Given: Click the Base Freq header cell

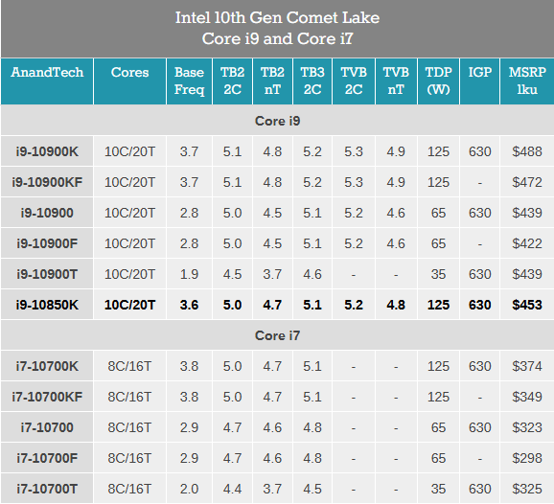Looking at the screenshot, I should 189,81.
